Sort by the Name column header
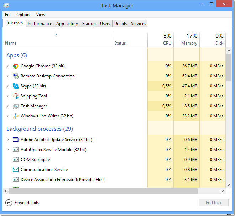Screen dimensions: 235x216 click(x=57, y=40)
